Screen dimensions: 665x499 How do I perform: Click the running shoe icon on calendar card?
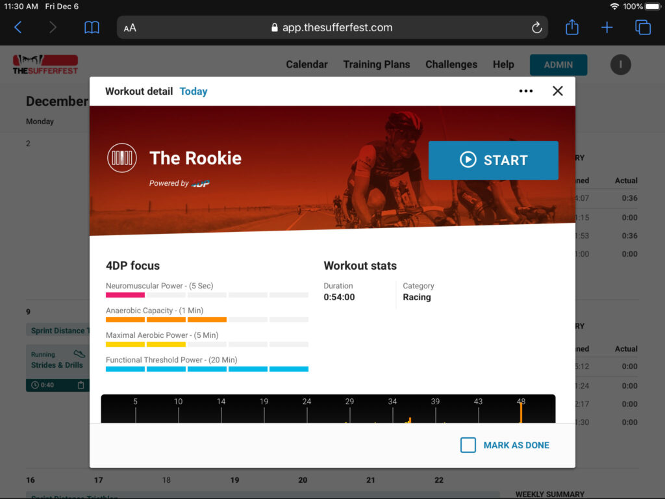click(x=79, y=354)
